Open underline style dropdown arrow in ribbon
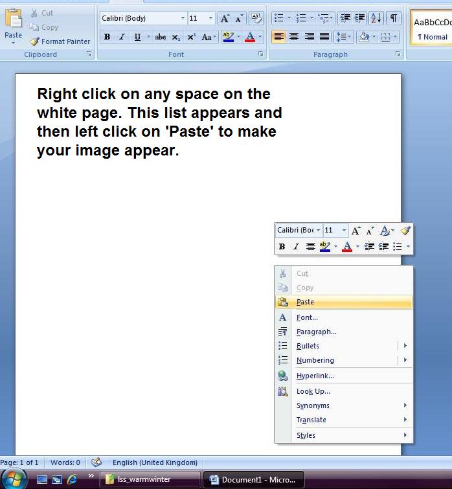Image resolution: width=452 pixels, height=489 pixels. pos(148,37)
